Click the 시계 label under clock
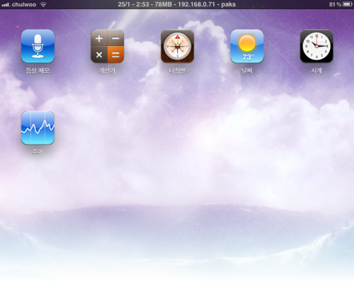This screenshot has height=282, width=354. [316, 71]
